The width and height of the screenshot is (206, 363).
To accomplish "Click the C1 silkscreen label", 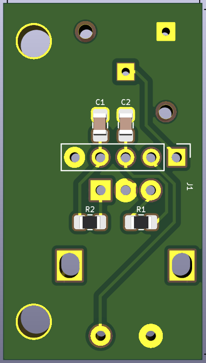I will click(x=100, y=102).
